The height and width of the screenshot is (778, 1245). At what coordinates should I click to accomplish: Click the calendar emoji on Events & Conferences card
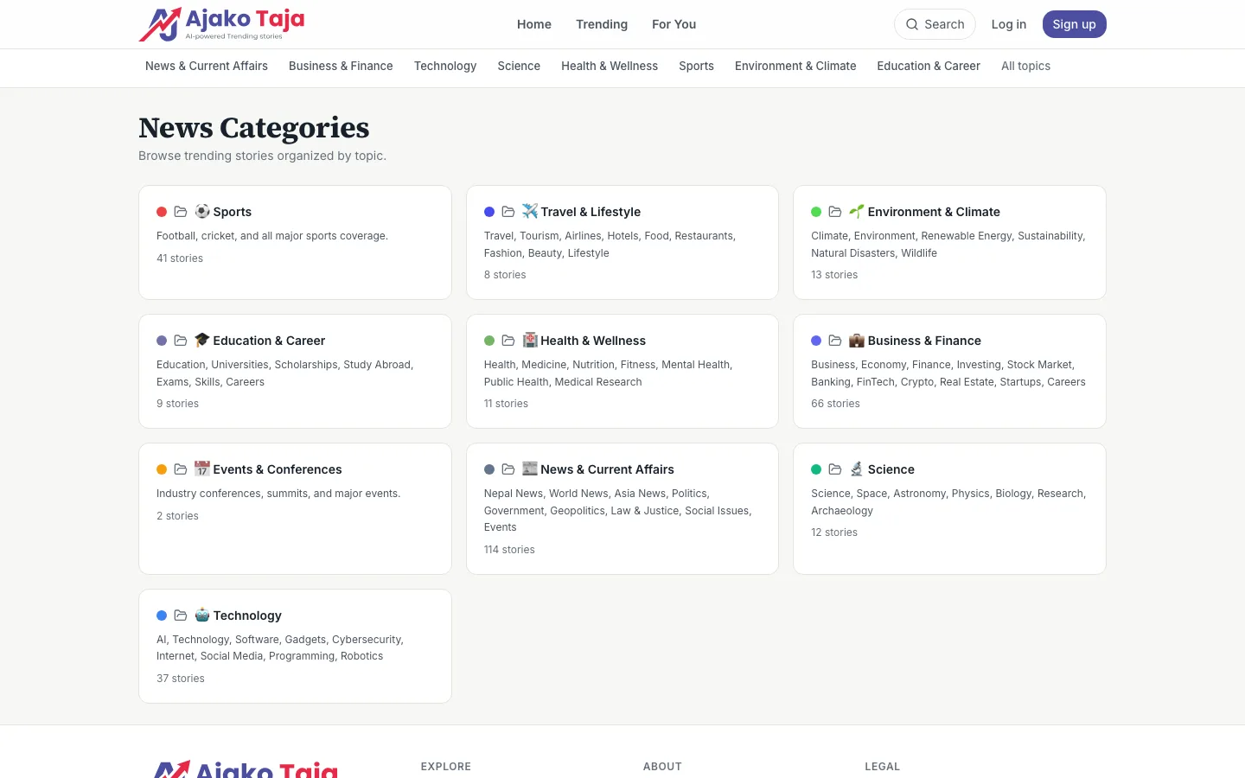click(202, 469)
